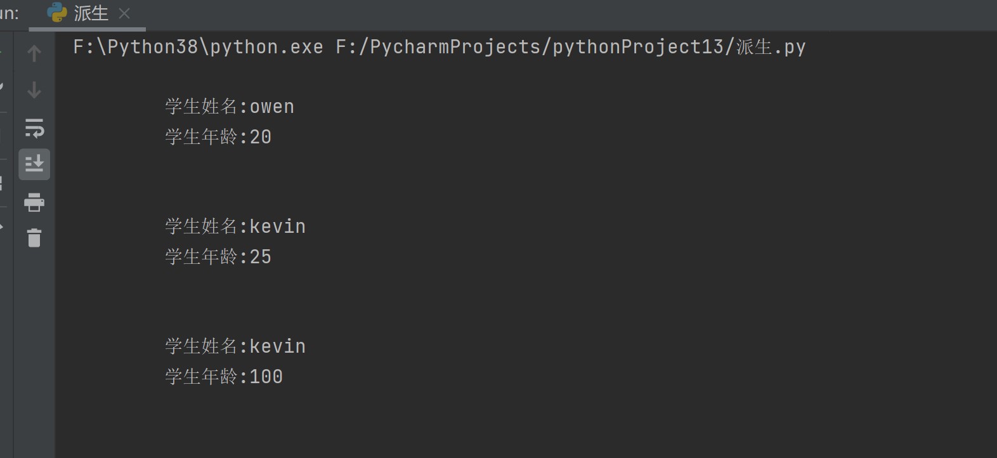Click the F:\Python38\python.exe interpreter path

click(198, 47)
